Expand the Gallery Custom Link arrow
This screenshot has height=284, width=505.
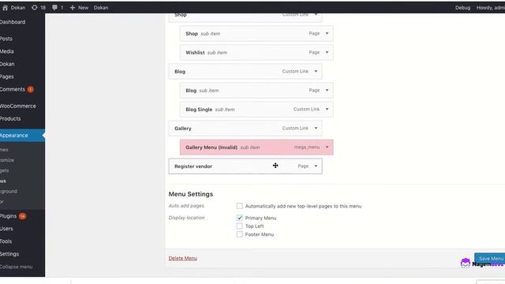point(316,128)
